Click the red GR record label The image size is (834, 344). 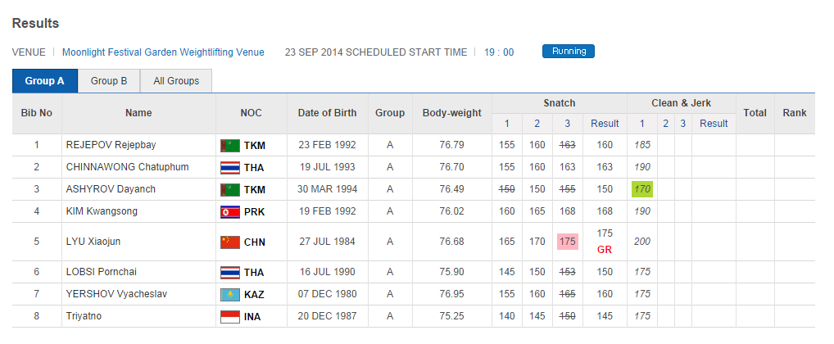pyautogui.click(x=605, y=249)
